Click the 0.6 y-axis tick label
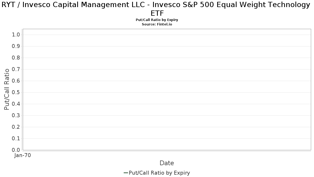 [16, 81]
